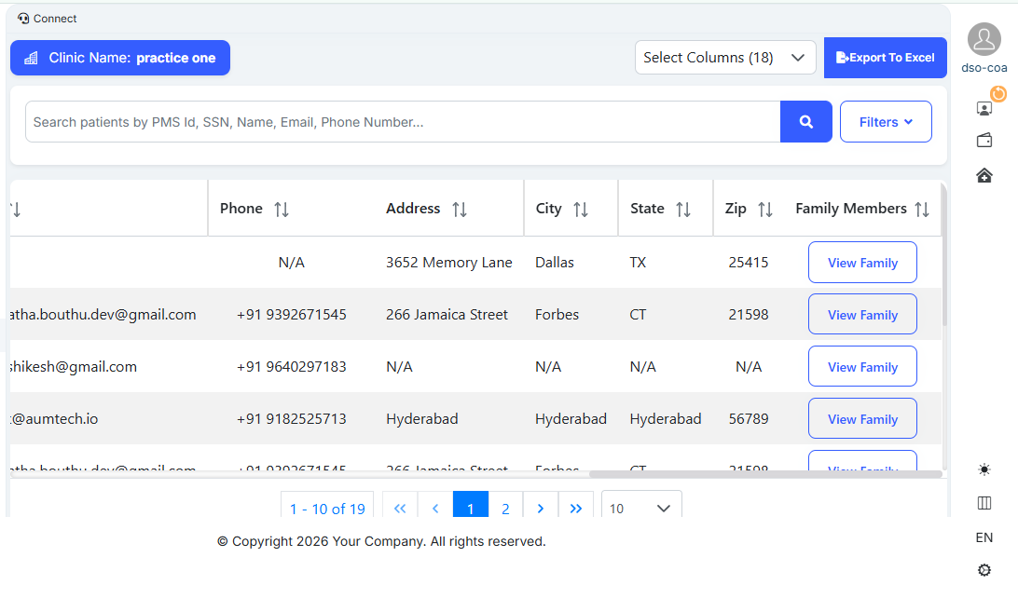Click the magnifier search button
Screen dimensions: 1018x598
805,122
